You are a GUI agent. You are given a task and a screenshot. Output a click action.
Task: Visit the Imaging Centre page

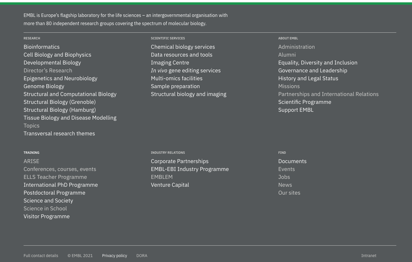click(170, 62)
